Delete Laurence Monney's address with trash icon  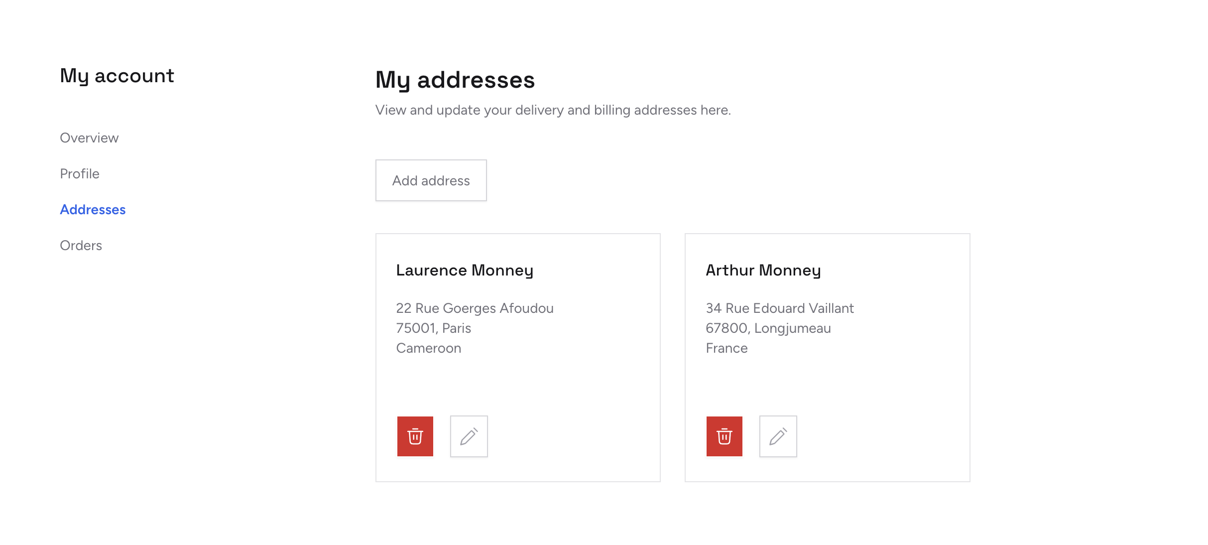click(415, 436)
